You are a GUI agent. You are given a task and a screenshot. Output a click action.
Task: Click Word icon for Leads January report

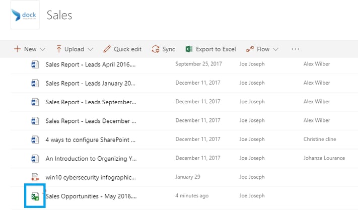coord(35,83)
